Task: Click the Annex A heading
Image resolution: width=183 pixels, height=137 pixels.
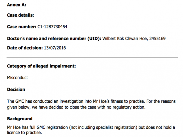Action: point(16,5)
